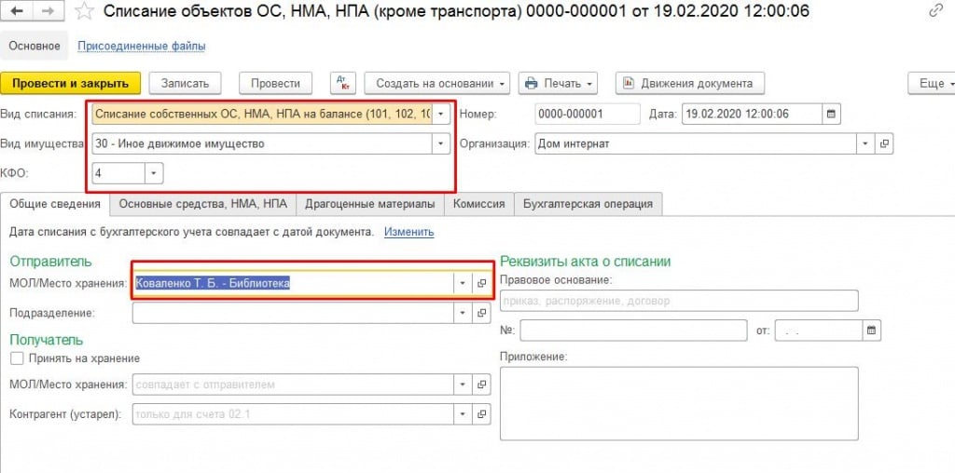The image size is (955, 473).
Task: Expand Контрагент (устарел) dropdown
Action: tap(463, 414)
